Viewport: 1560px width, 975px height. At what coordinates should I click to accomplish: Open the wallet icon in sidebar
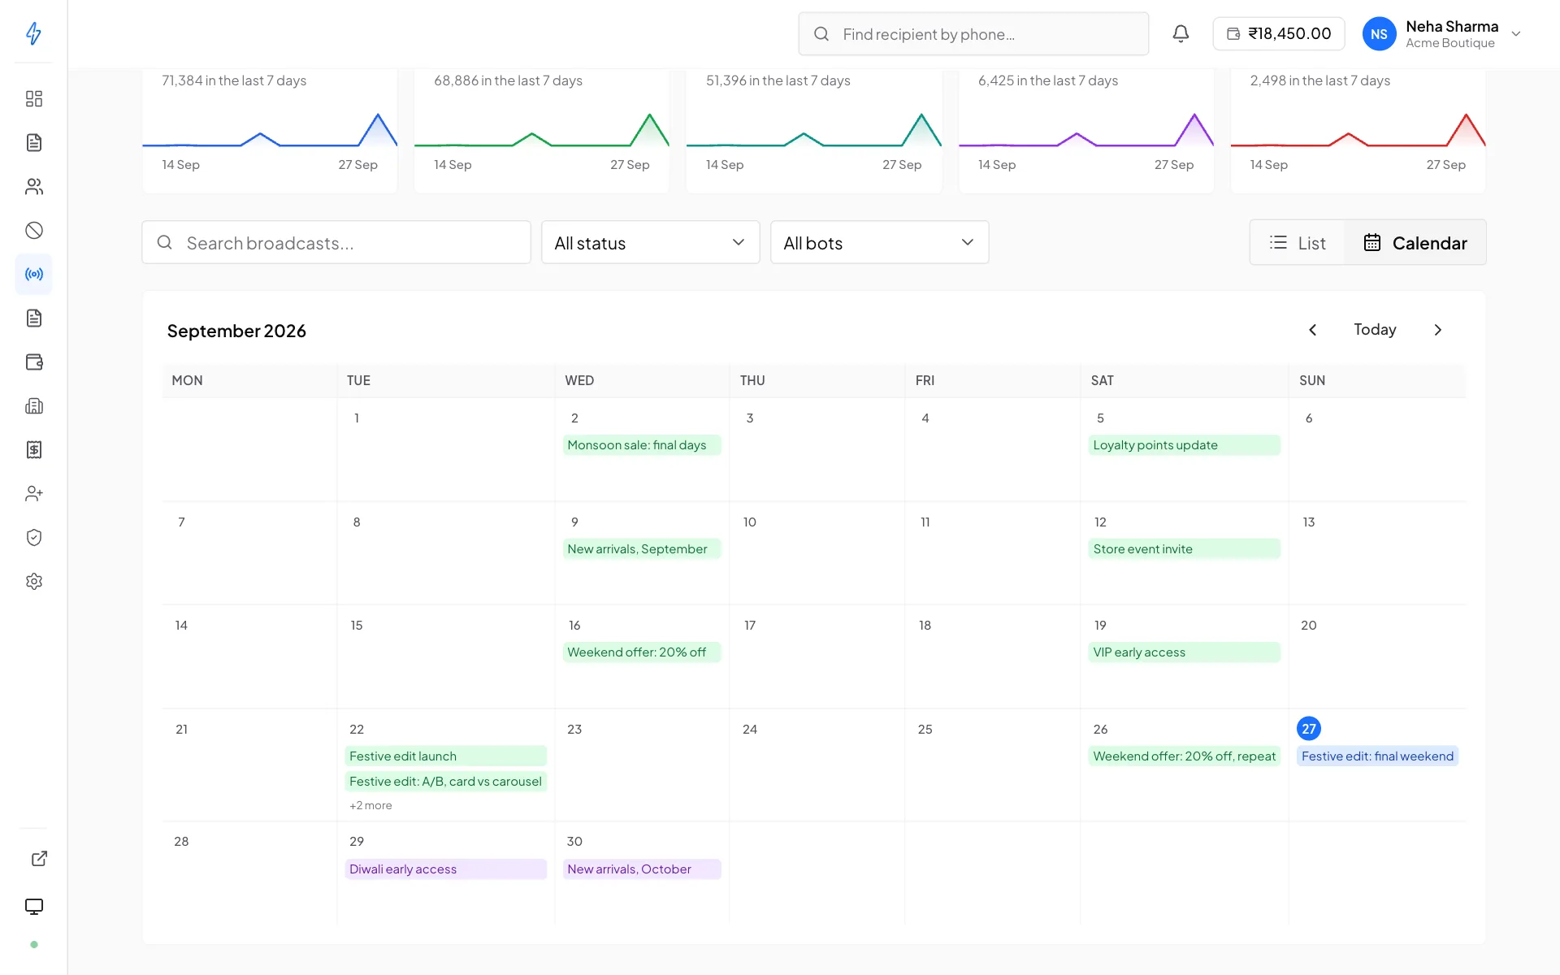[34, 362]
